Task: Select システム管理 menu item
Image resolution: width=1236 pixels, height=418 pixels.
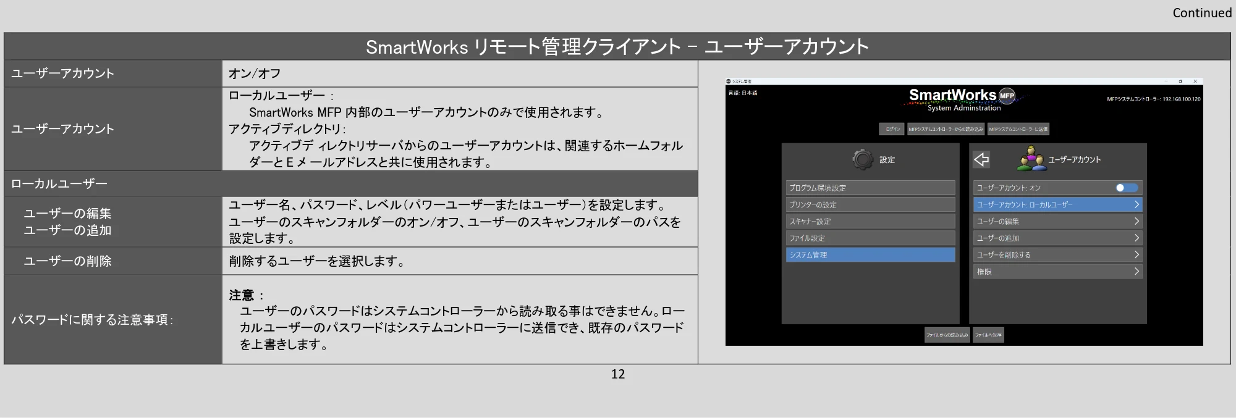Action: pos(870,254)
